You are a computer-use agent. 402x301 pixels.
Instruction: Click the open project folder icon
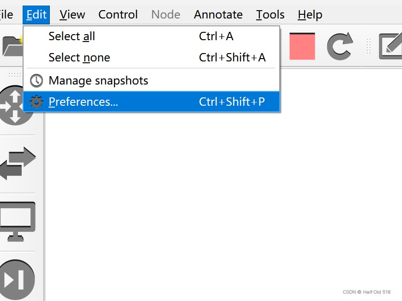(12, 47)
